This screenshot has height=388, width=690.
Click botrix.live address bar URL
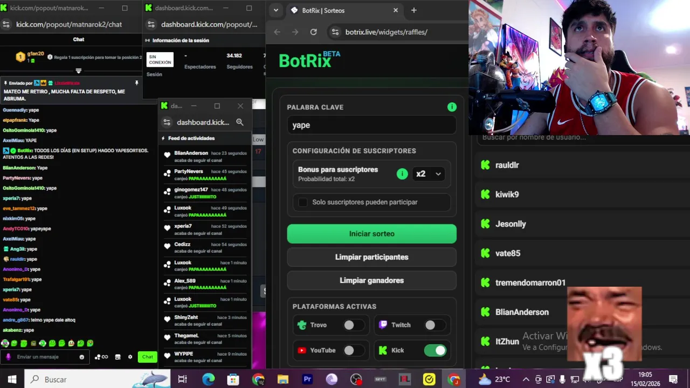[386, 32]
